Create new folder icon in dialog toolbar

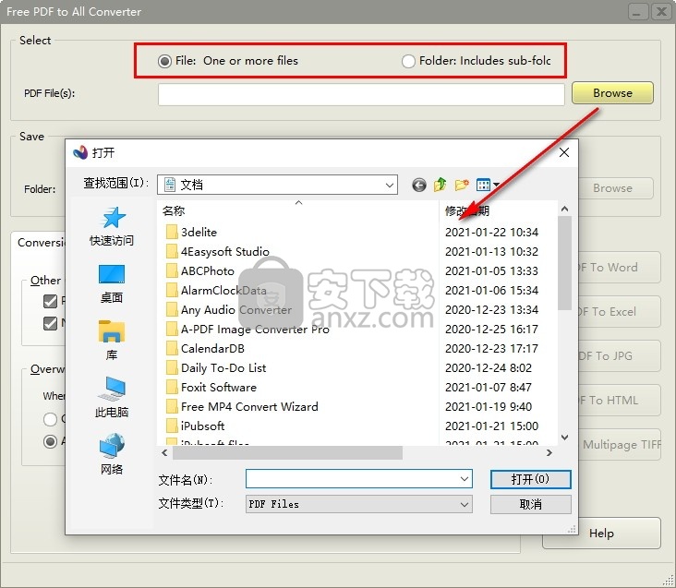[462, 185]
